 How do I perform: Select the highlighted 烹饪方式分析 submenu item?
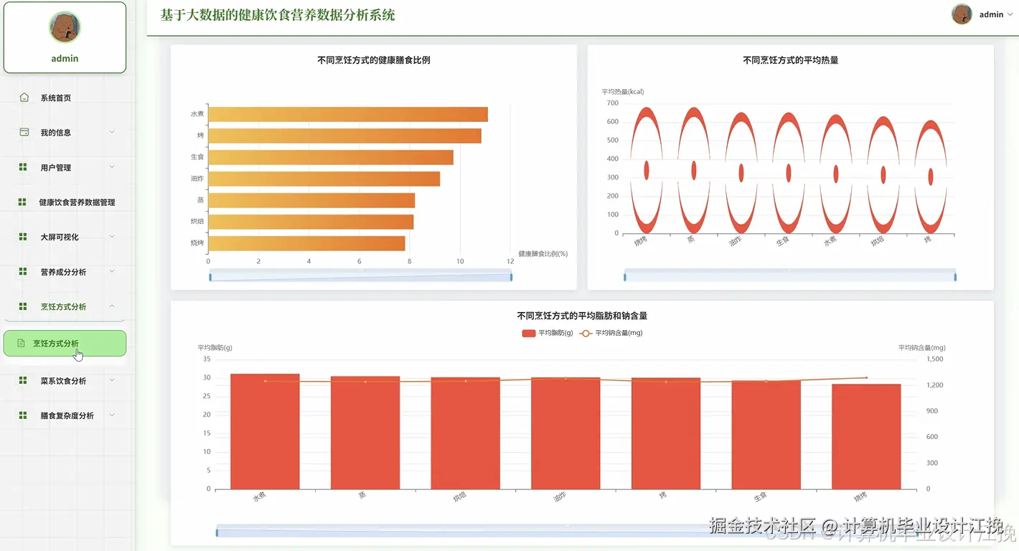click(x=65, y=344)
